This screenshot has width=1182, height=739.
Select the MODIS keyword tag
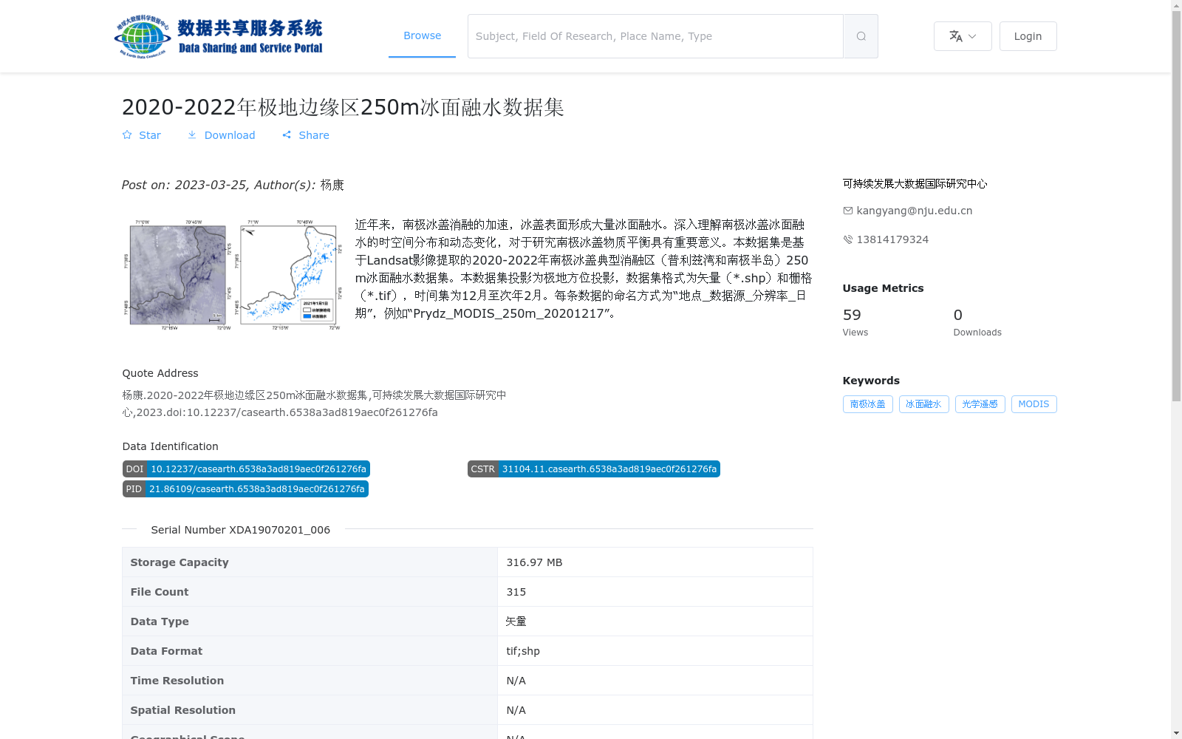[1034, 404]
